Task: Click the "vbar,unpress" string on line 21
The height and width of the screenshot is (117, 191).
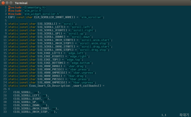Action: (83, 73)
